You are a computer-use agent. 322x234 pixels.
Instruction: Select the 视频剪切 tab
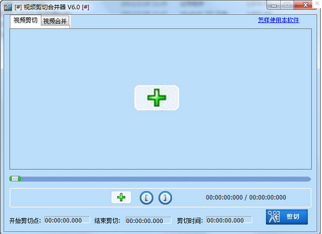[26, 21]
